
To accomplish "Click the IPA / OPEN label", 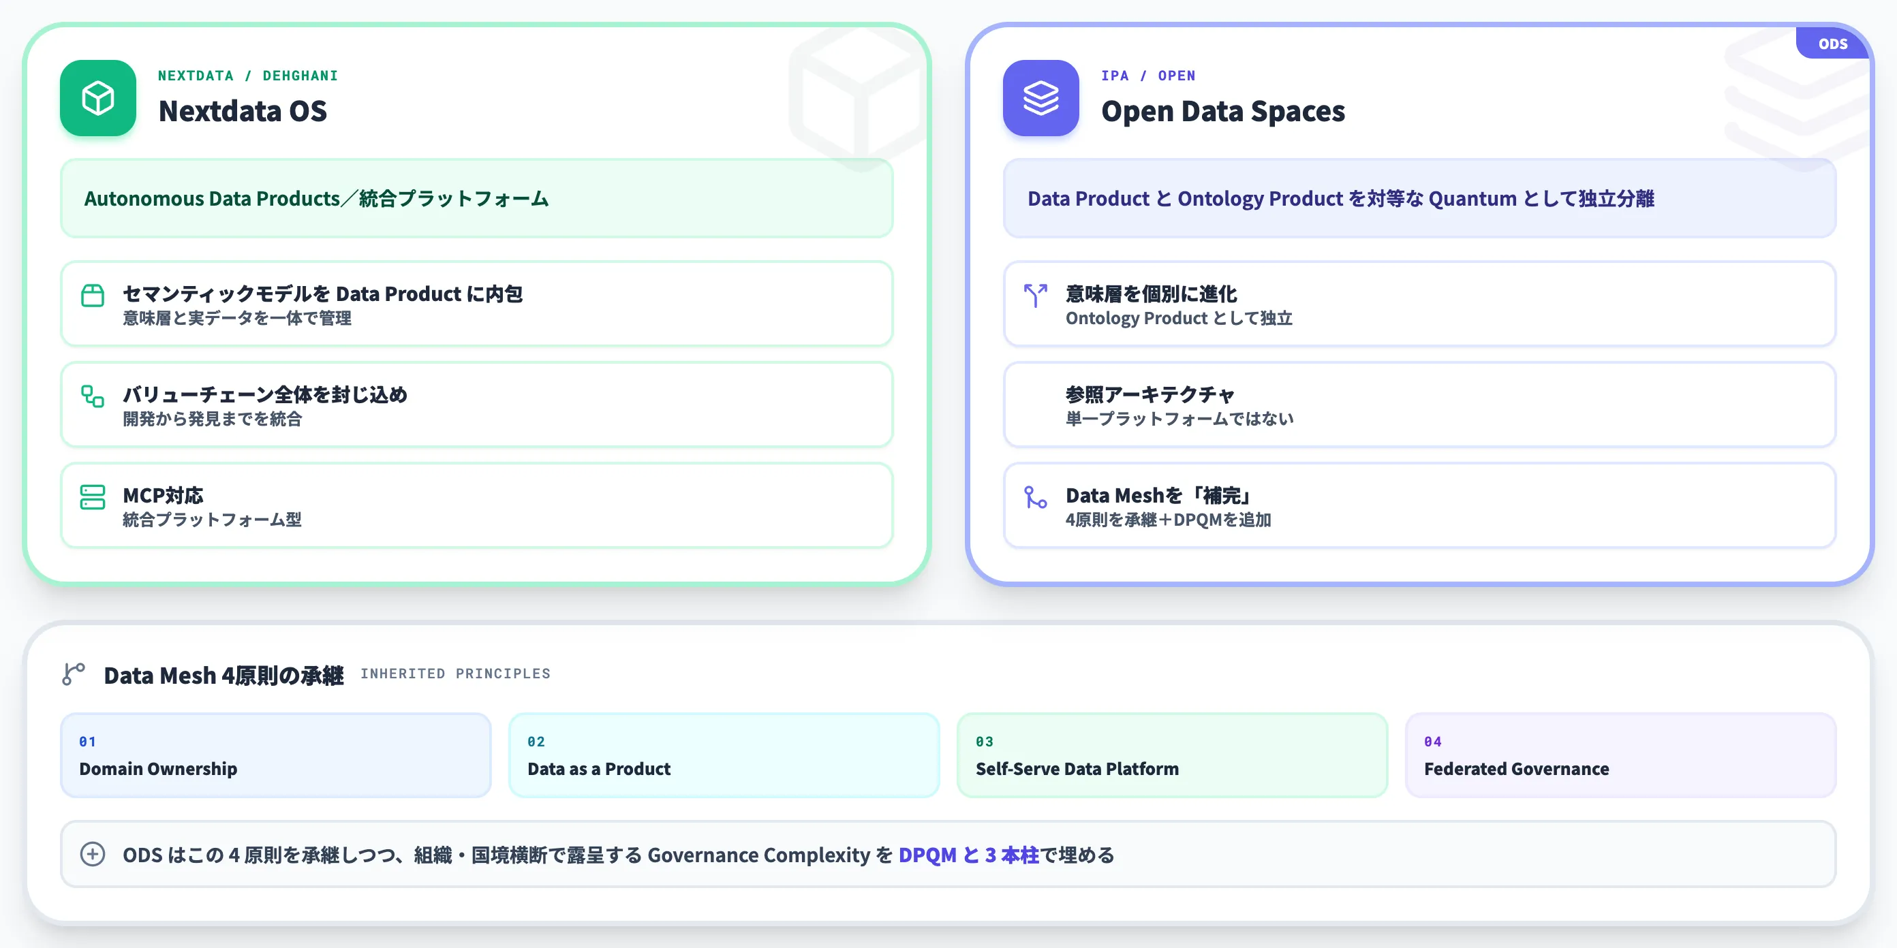I will (1148, 76).
